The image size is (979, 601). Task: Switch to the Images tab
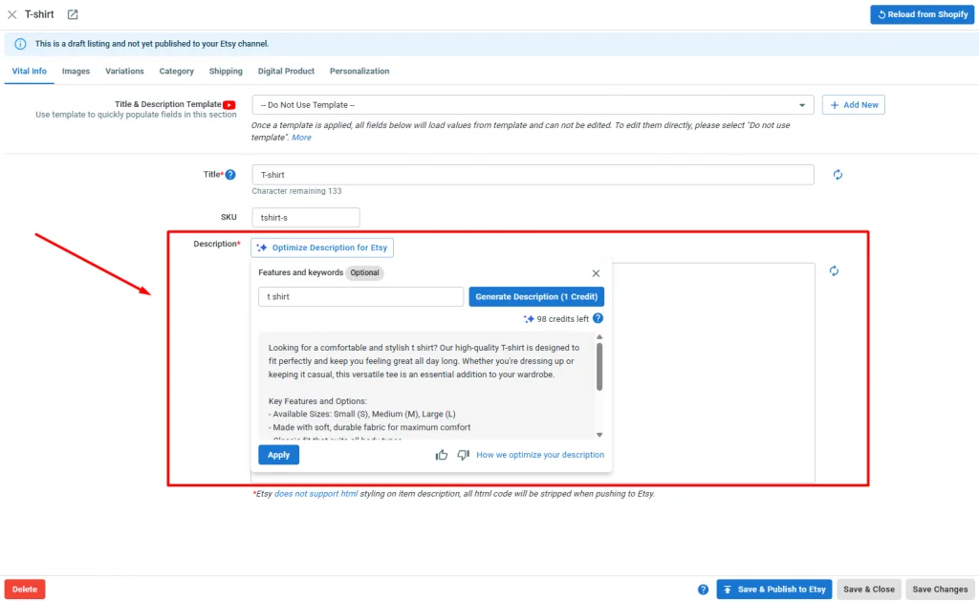77,71
